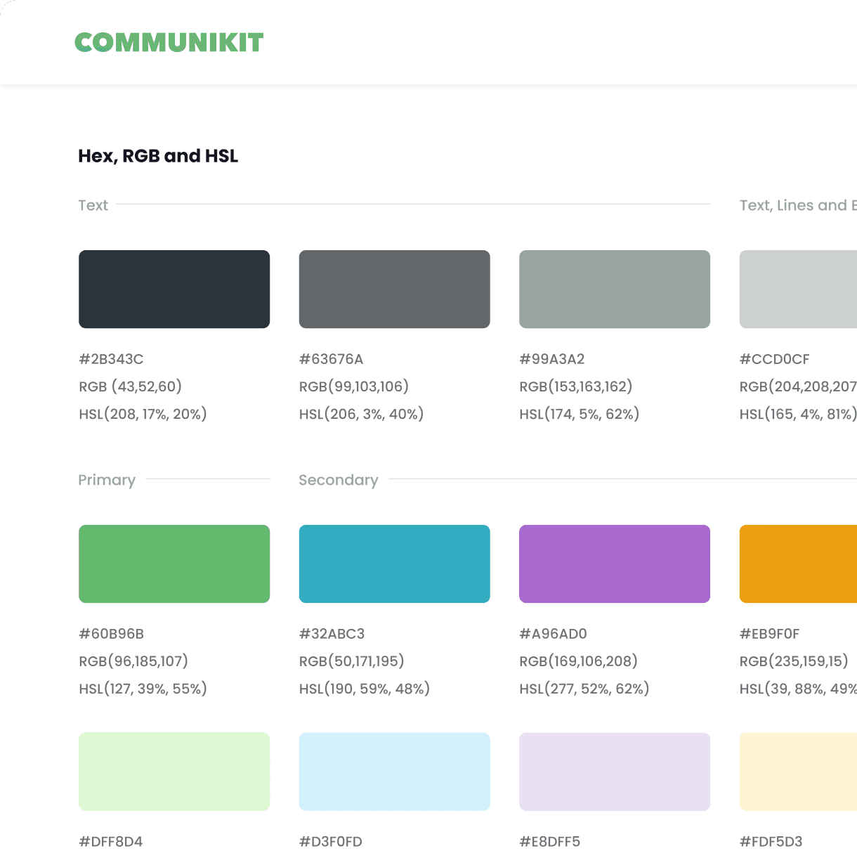
Task: Select the green #60B96B primary swatch
Action: [x=174, y=564]
